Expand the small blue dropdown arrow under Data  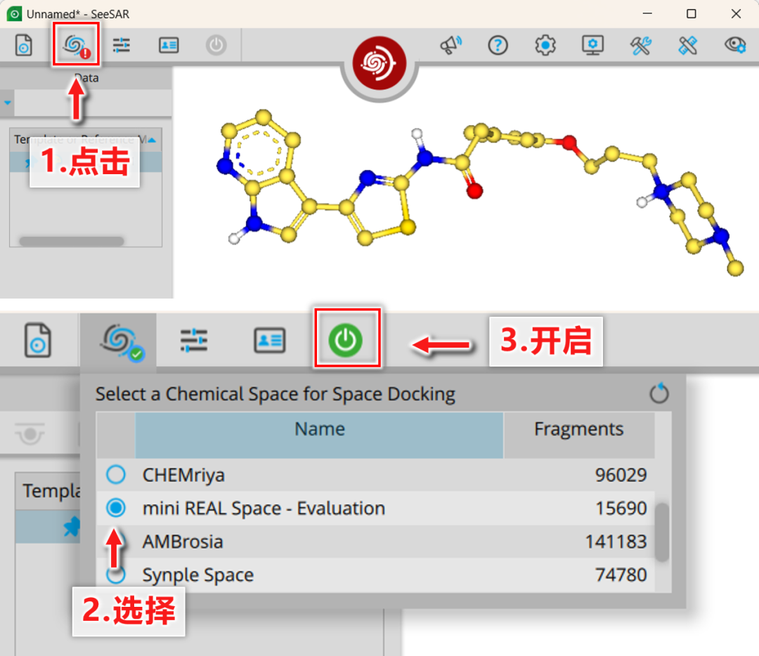tap(7, 103)
